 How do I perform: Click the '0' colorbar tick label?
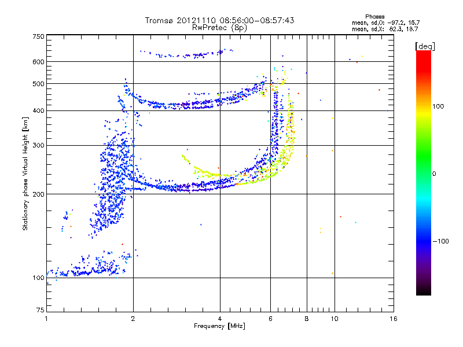coord(434,174)
